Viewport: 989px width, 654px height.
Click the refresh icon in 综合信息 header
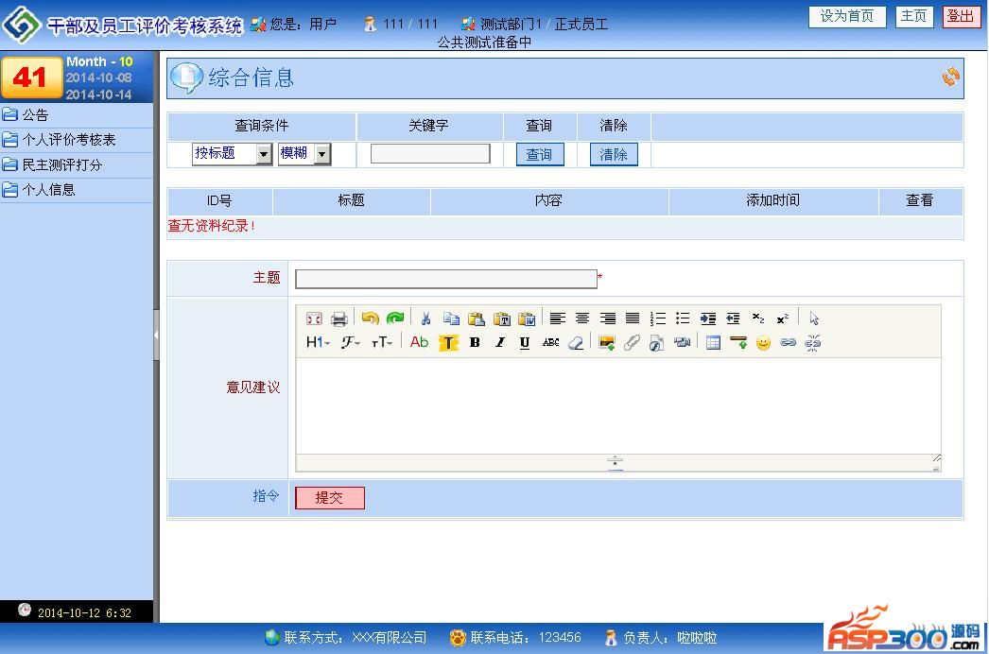tap(950, 77)
